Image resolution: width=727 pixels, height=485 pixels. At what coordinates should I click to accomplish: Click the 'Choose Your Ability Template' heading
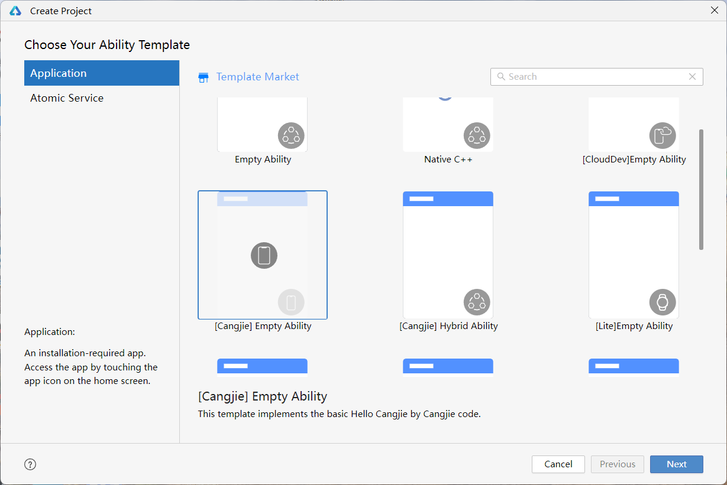(107, 45)
